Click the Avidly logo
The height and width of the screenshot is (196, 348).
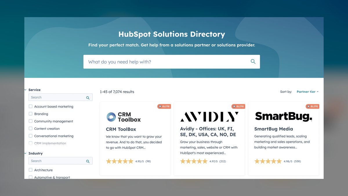coord(209,117)
